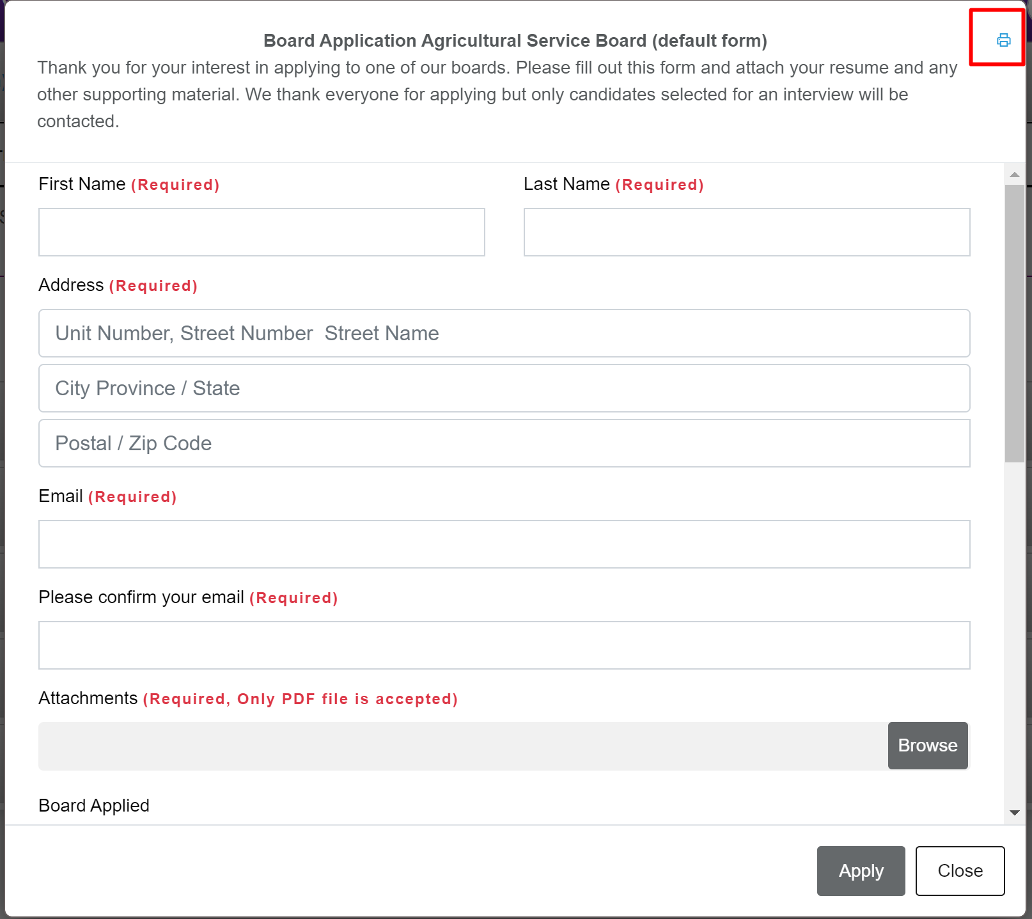1032x919 pixels.
Task: Click the Attachments field label
Action: click(x=88, y=698)
